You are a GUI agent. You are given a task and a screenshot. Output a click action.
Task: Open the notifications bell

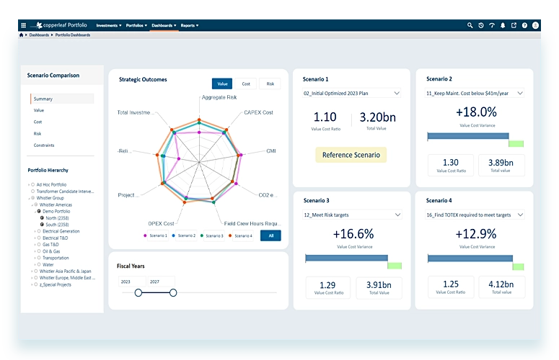(503, 25)
